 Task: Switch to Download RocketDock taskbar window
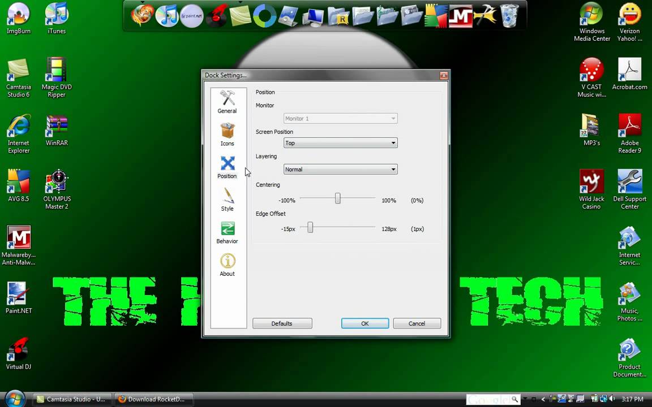click(x=153, y=399)
